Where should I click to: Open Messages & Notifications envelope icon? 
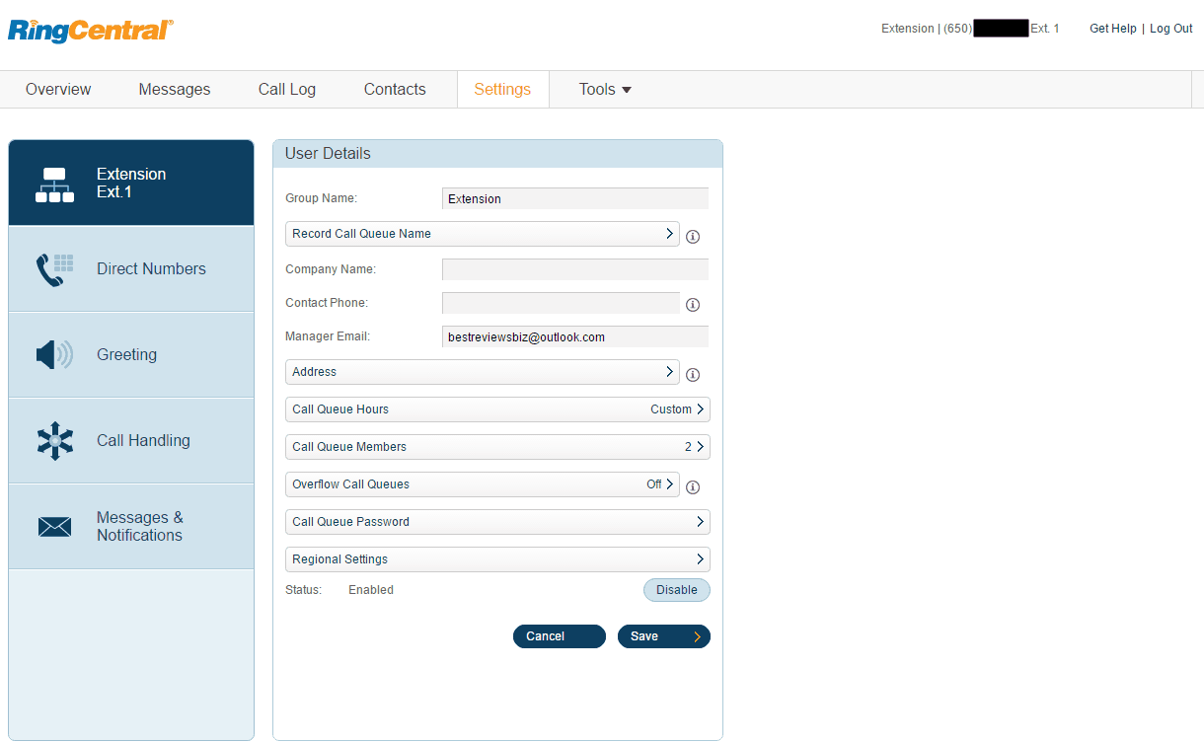[54, 526]
